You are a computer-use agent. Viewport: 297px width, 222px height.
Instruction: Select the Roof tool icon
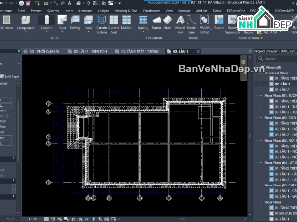62,20
